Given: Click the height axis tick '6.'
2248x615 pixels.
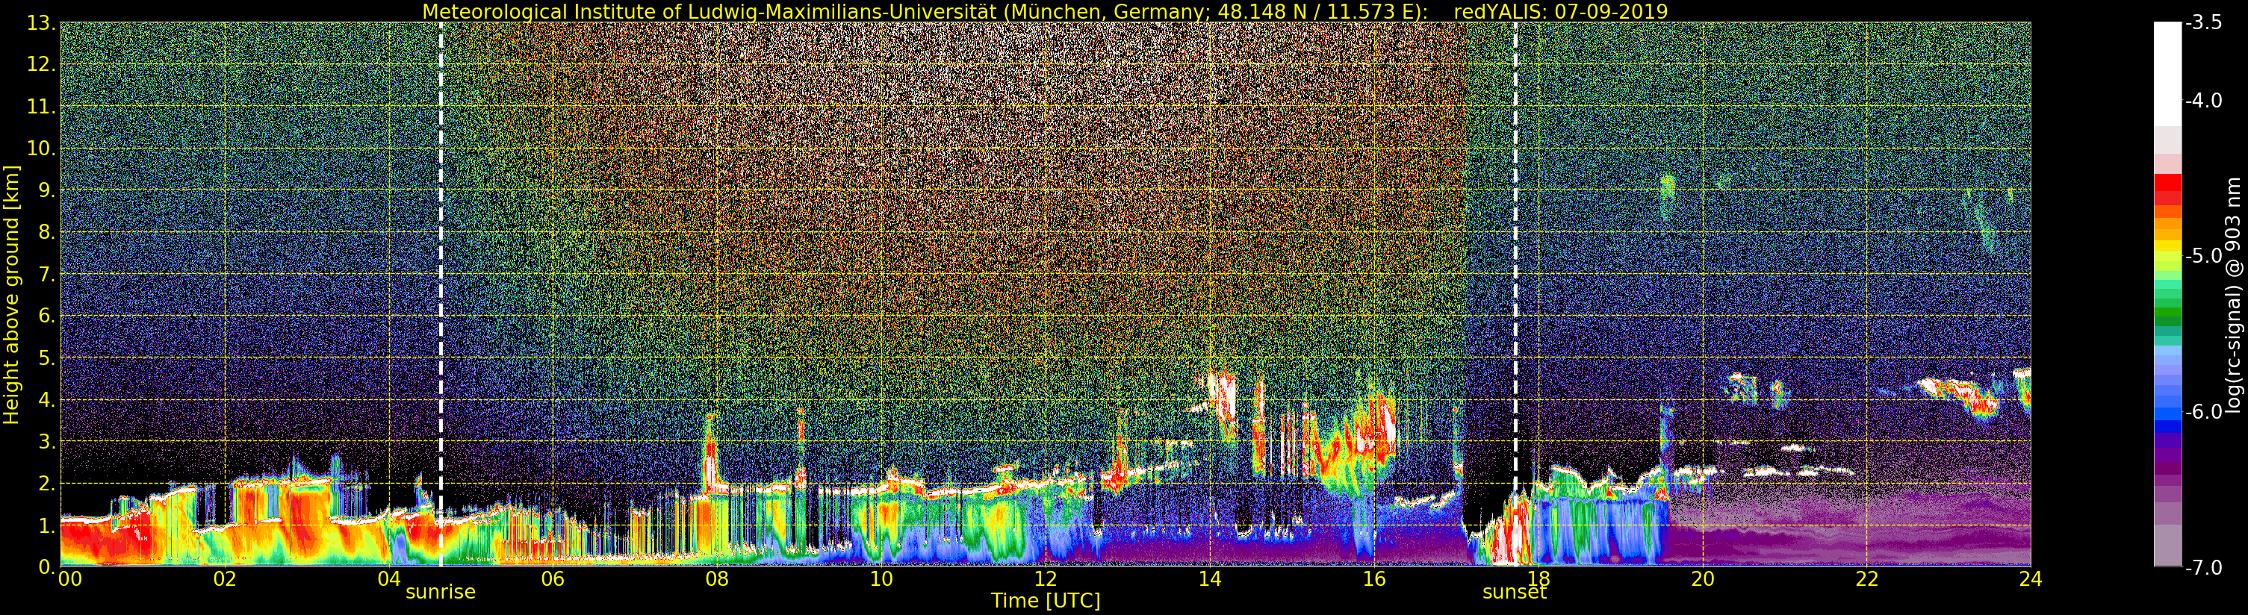Looking at the screenshot, I should 47,316.
